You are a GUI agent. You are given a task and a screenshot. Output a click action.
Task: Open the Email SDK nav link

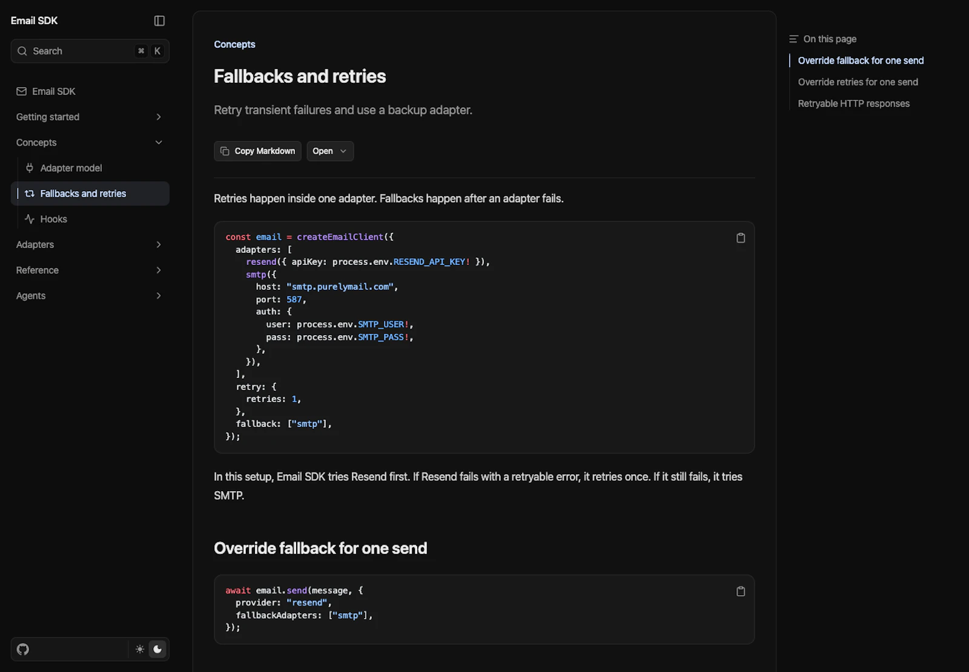pyautogui.click(x=90, y=91)
